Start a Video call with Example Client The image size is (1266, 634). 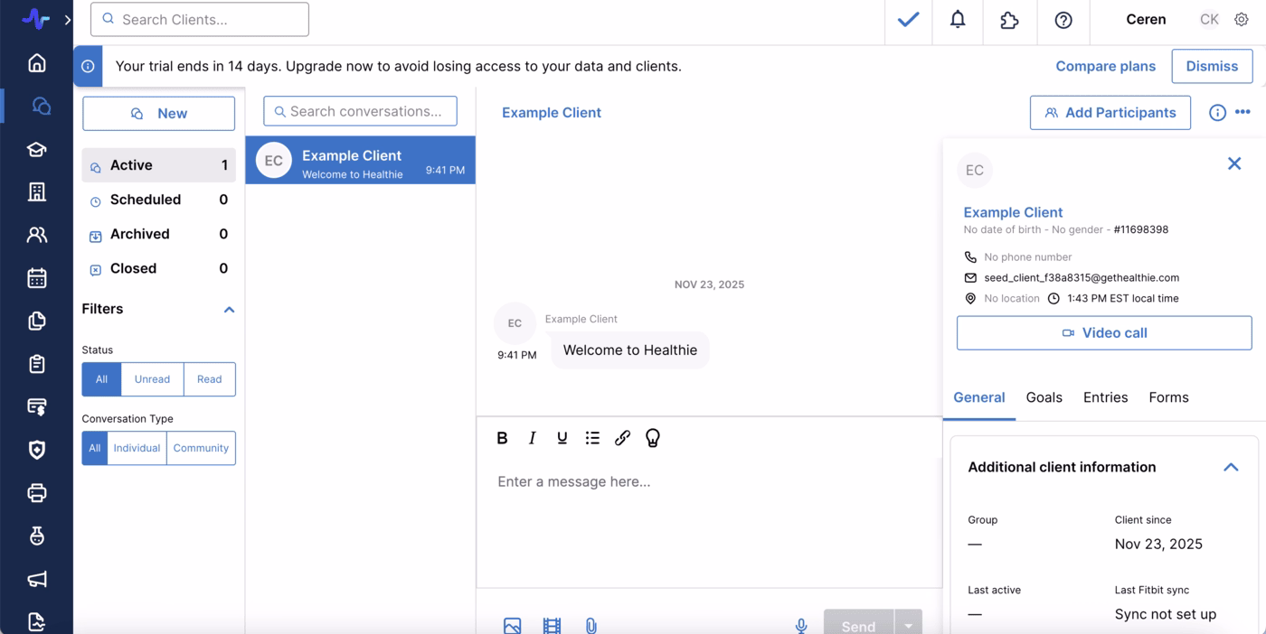[1103, 332]
